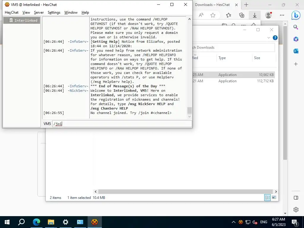
Task: Open the Edge Collections icon
Action: pyautogui.click(x=242, y=15)
